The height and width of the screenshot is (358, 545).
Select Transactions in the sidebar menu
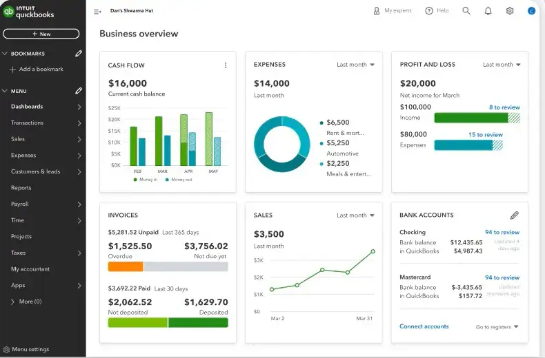click(27, 123)
